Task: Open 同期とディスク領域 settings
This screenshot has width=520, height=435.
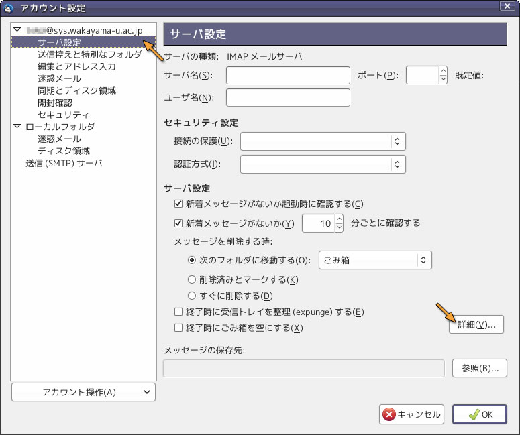Action: click(x=76, y=90)
